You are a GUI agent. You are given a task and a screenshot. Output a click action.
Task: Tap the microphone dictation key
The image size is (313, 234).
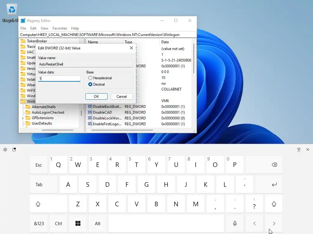coord(235,223)
